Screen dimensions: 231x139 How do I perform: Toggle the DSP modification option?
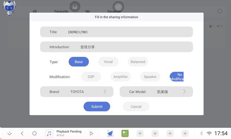[x=91, y=77]
